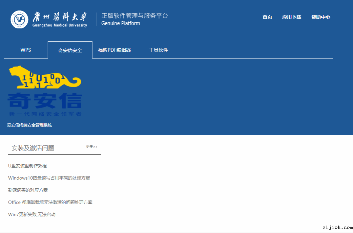This screenshot has width=353, height=233.
Task: Expand the list with 更多>>
Action: [x=91, y=147]
